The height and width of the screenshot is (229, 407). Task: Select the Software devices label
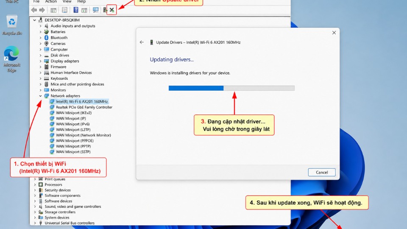(59, 201)
